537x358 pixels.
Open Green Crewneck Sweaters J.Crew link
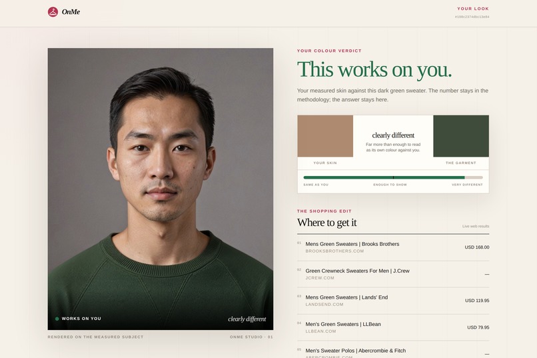point(357,271)
